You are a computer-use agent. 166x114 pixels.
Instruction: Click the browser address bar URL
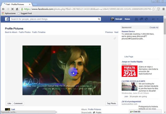88,9
